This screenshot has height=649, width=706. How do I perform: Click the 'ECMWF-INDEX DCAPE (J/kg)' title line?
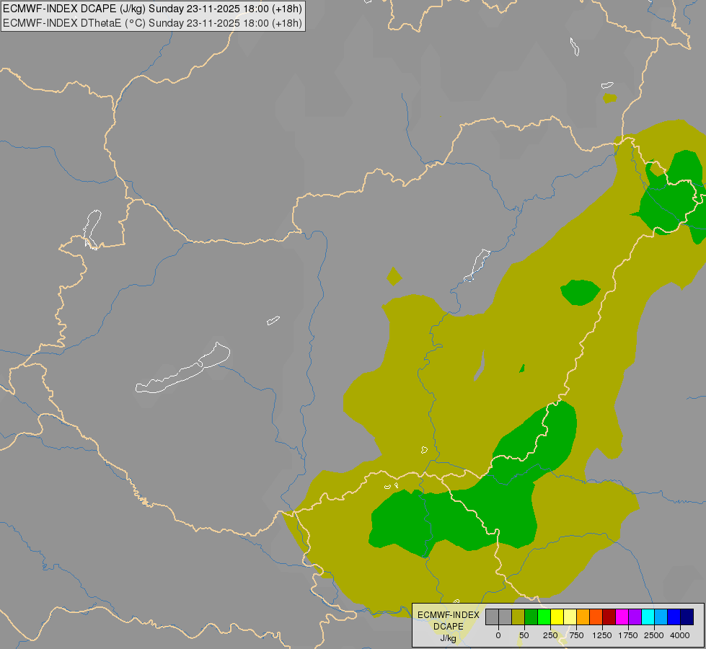coord(152,9)
